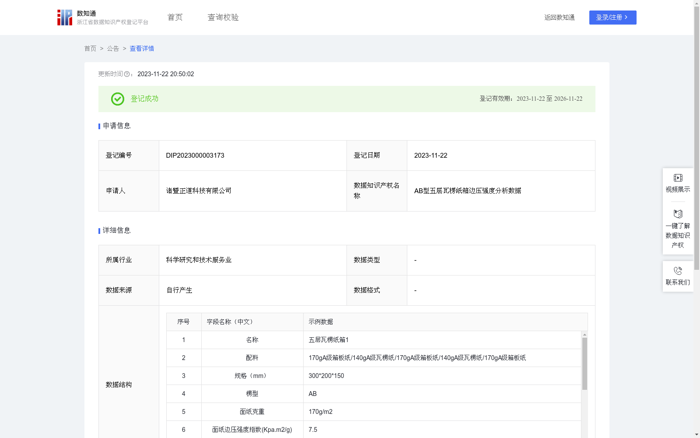Click the registration number DIP2023000003173
This screenshot has width=700, height=438.
195,155
